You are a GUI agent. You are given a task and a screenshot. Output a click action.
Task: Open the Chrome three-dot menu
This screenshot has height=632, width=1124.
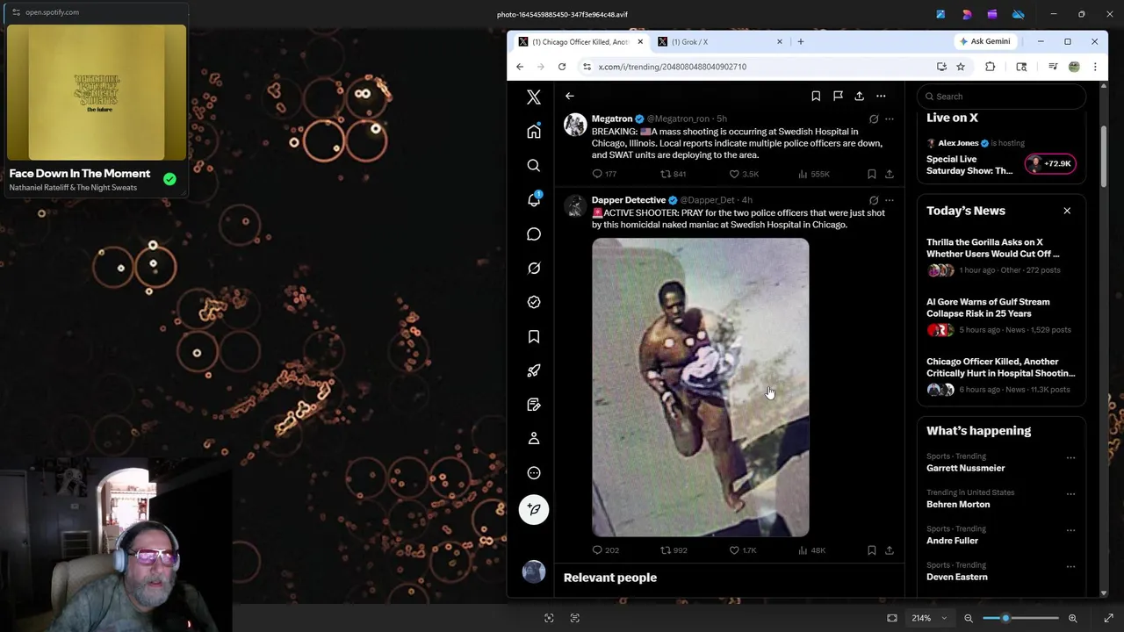tap(1095, 67)
